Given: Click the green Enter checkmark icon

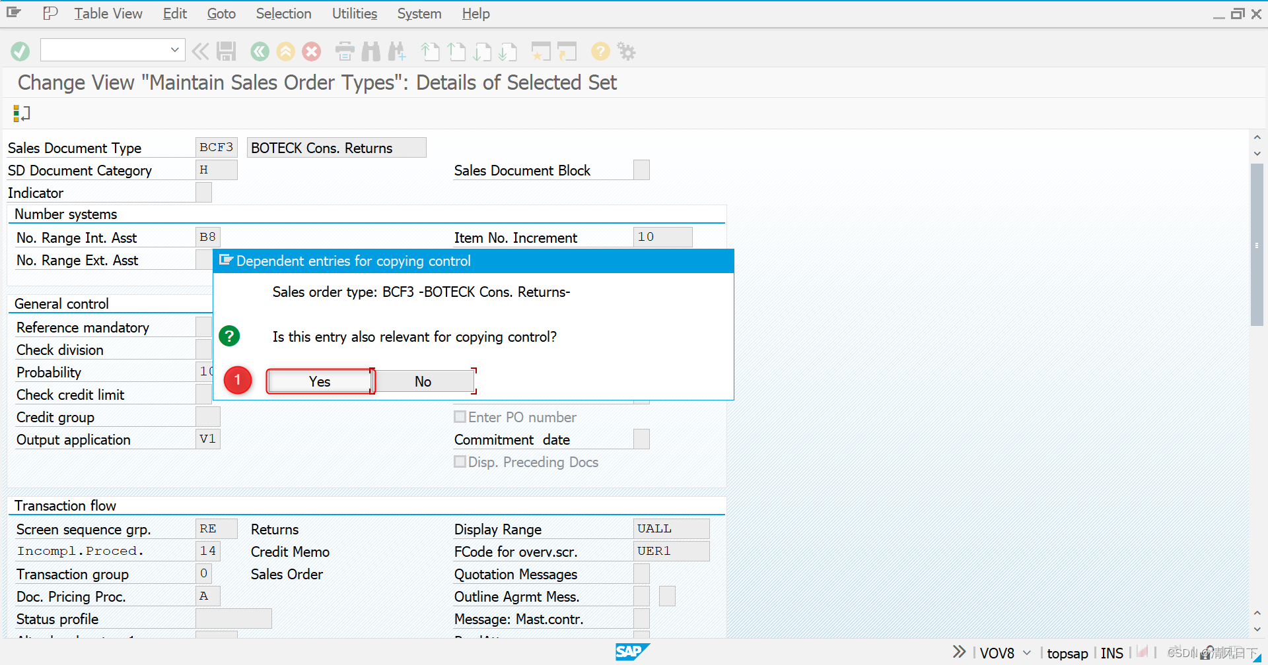Looking at the screenshot, I should pos(20,51).
